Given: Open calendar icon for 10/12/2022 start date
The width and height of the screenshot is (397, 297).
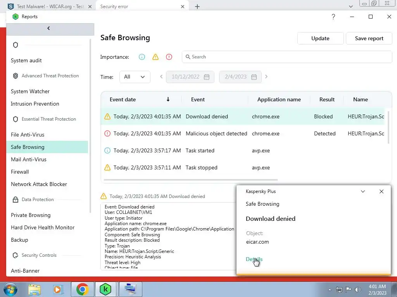Looking at the screenshot, I should [207, 77].
